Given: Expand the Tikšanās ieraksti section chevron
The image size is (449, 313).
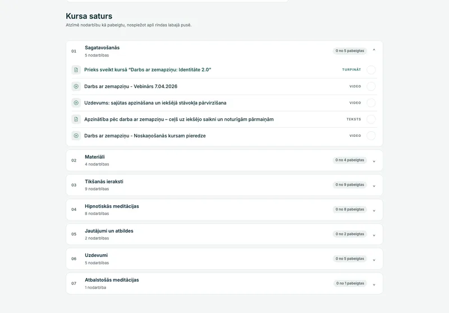Looking at the screenshot, I should click(374, 186).
